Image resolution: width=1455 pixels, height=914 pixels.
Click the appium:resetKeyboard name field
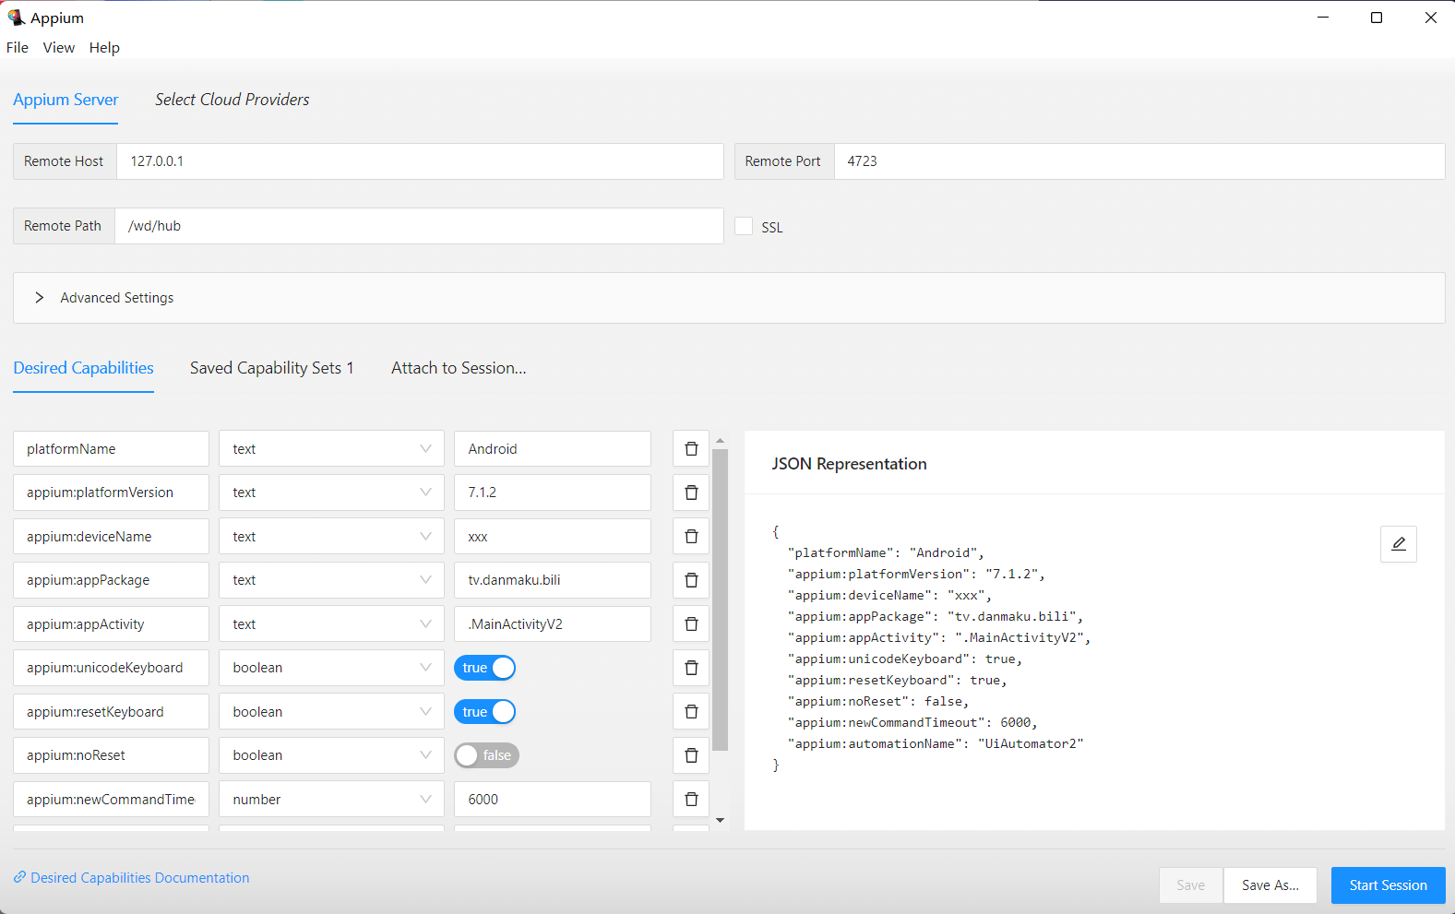pos(111,712)
